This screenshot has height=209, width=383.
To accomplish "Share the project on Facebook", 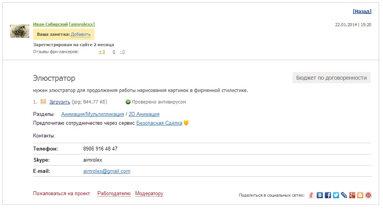I will tap(328, 195).
